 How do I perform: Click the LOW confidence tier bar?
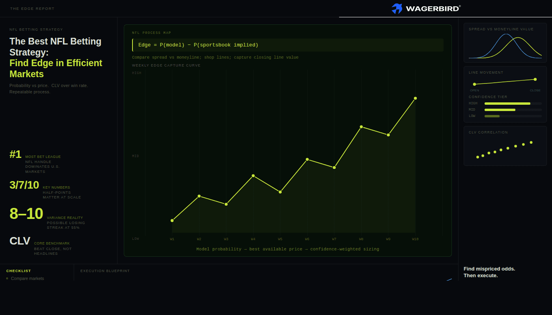(513, 116)
